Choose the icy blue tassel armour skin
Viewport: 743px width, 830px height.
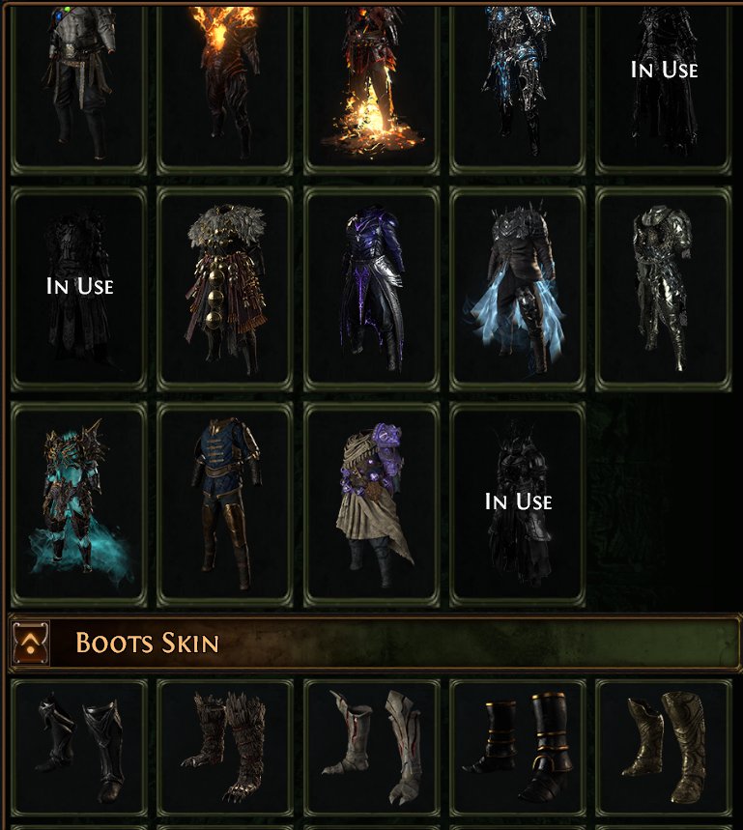click(518, 289)
